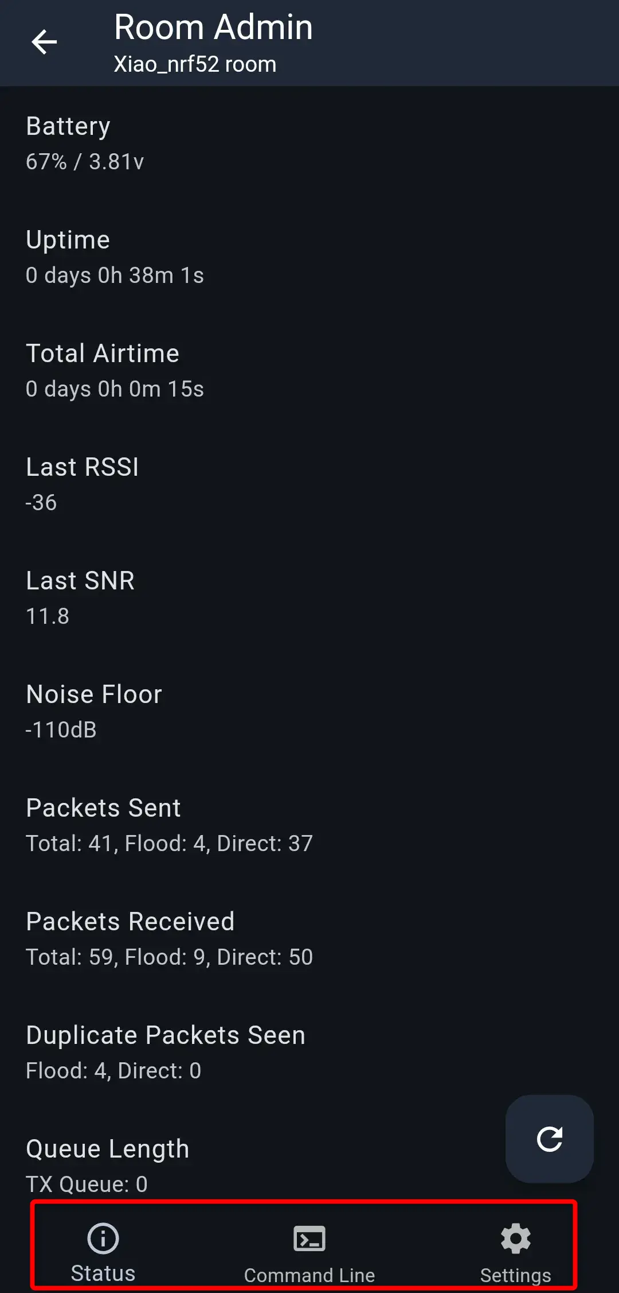
Task: Go back using the arrow icon
Action: (x=44, y=42)
